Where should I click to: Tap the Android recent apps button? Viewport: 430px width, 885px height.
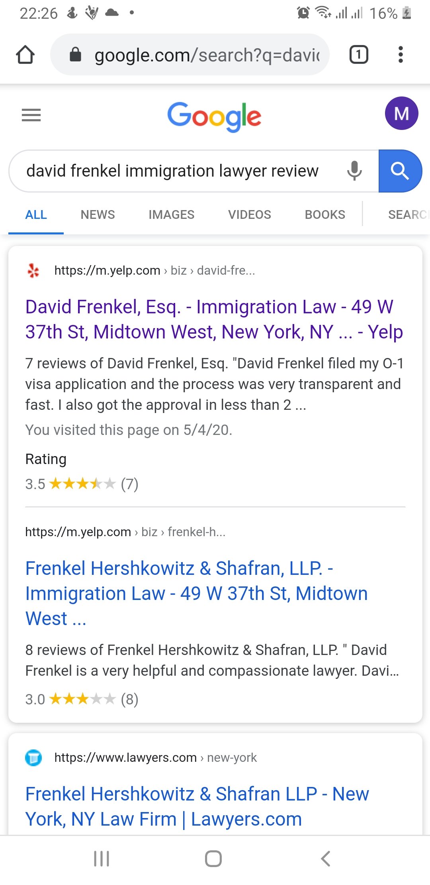pos(102,859)
